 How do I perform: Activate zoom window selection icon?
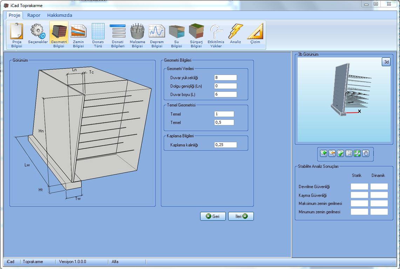[x=349, y=153]
